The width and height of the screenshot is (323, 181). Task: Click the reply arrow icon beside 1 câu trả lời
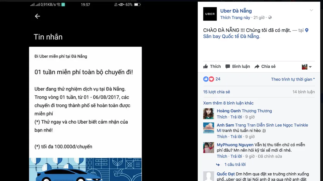click(x=218, y=165)
